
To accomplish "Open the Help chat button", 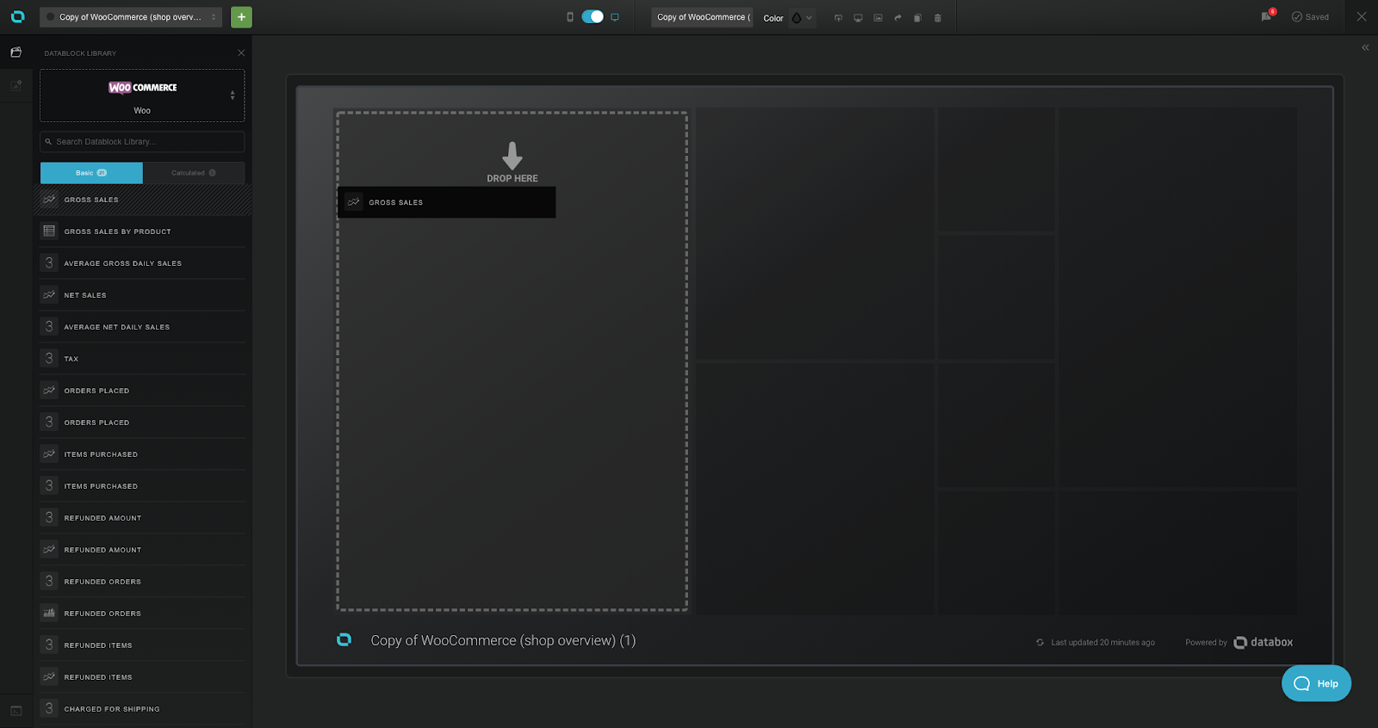I will click(x=1316, y=683).
